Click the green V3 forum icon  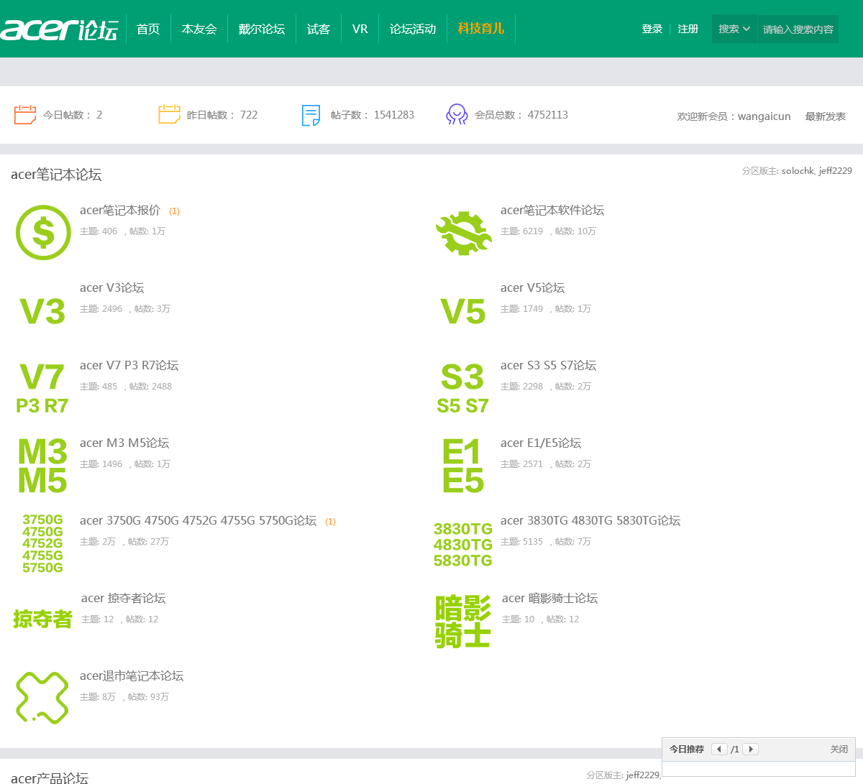click(x=42, y=312)
